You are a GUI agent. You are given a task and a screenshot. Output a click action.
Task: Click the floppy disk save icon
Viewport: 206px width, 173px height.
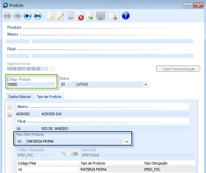100,16
